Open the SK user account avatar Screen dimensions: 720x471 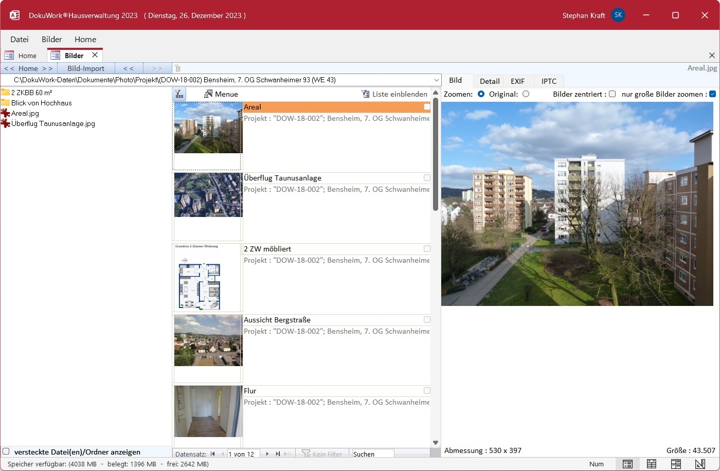coord(618,15)
